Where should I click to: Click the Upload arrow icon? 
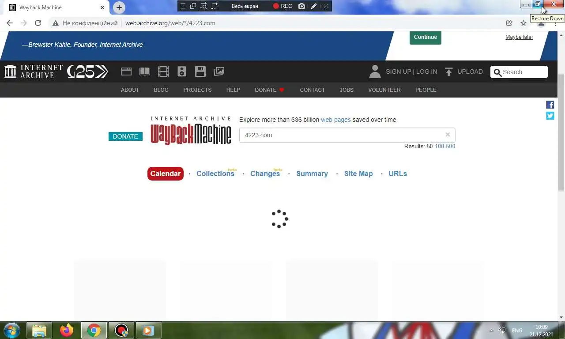pyautogui.click(x=449, y=72)
